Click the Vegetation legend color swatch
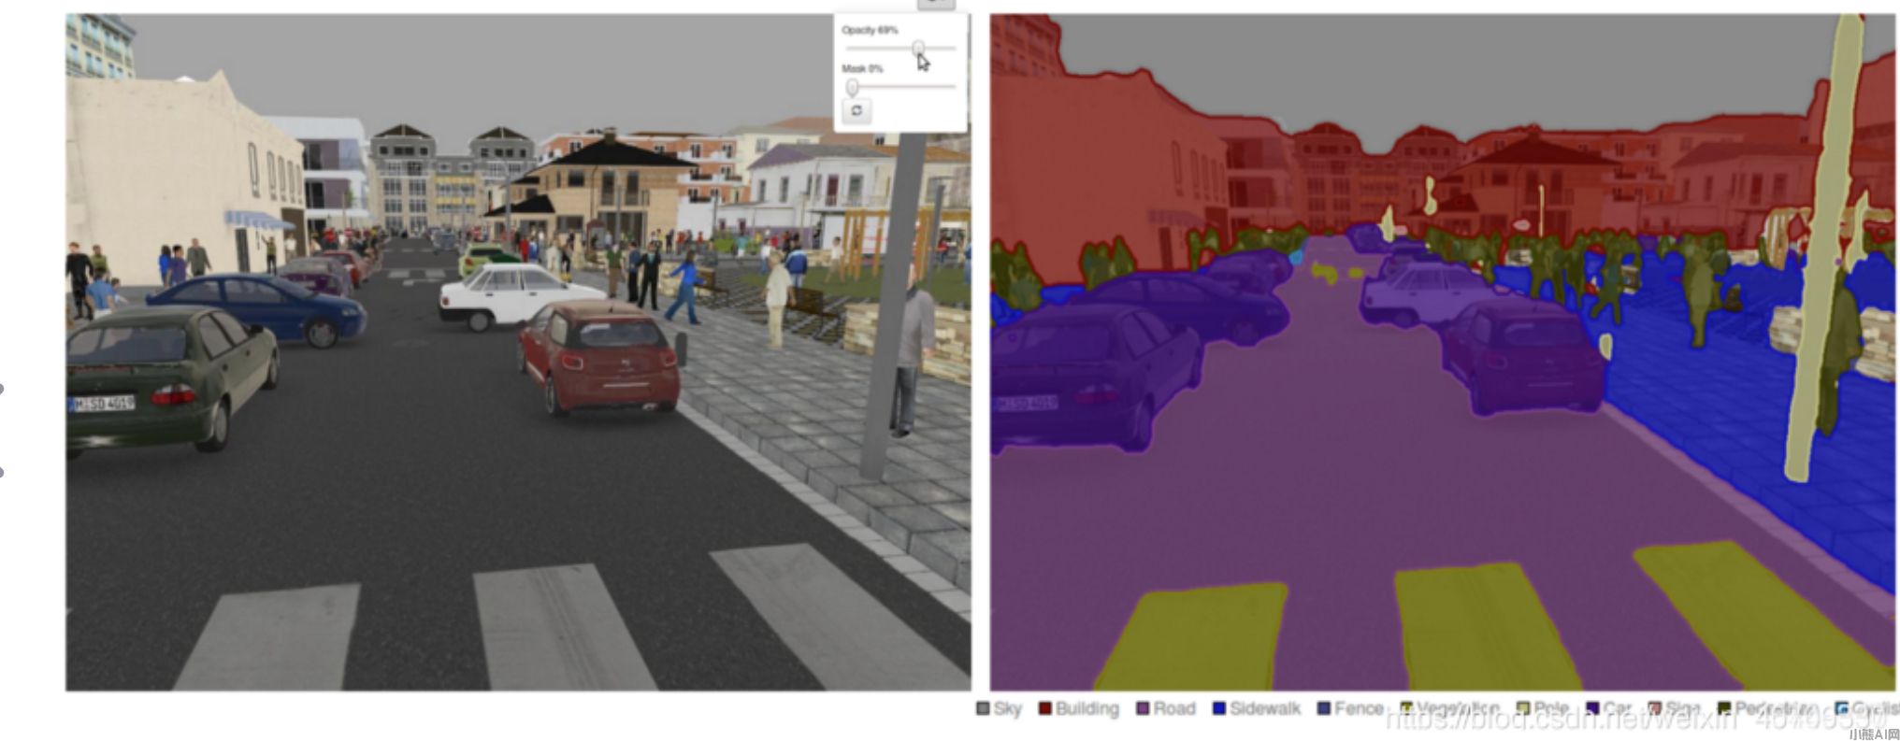Viewport: 1900px width, 741px height. point(1405,708)
